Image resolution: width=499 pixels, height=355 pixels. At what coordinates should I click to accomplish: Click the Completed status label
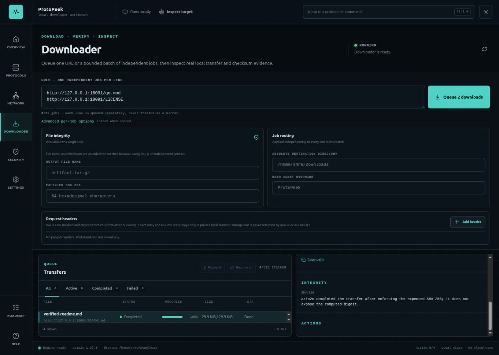[x=133, y=317]
